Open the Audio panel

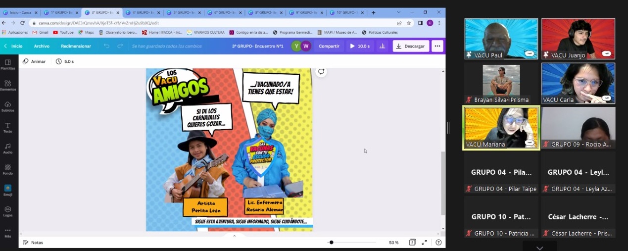(x=8, y=149)
